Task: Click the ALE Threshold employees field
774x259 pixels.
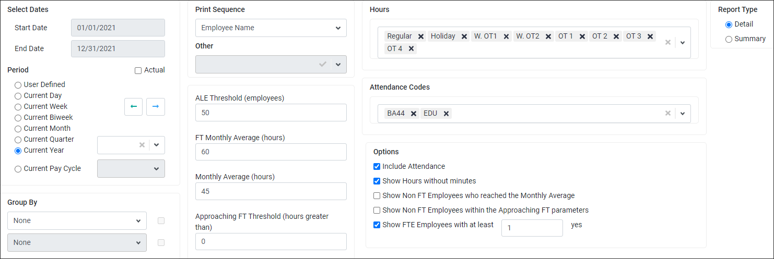Action: 271,113
